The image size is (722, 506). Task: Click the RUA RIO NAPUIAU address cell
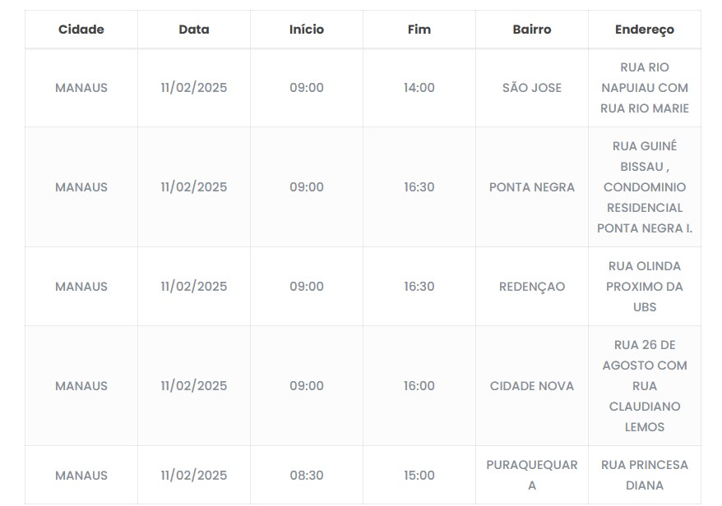click(x=645, y=88)
